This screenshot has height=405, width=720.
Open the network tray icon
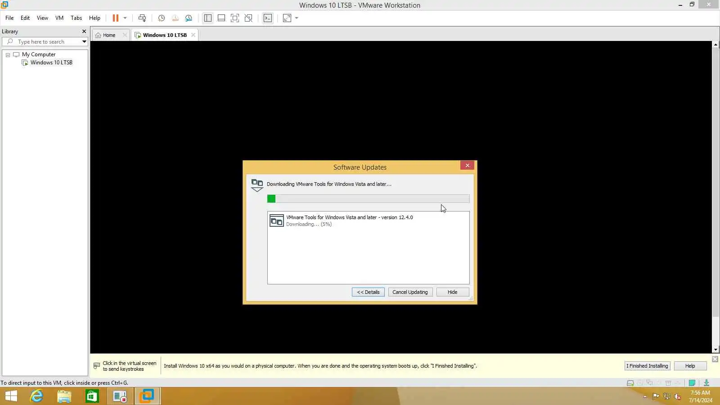(666, 396)
